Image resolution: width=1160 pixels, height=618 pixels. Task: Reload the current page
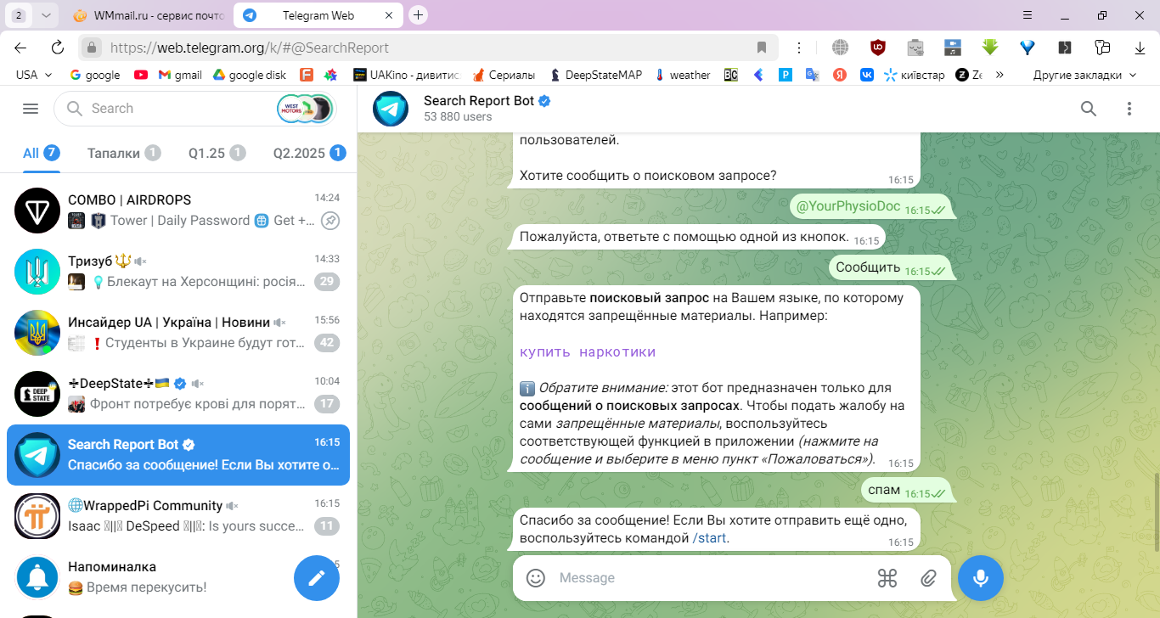(58, 48)
